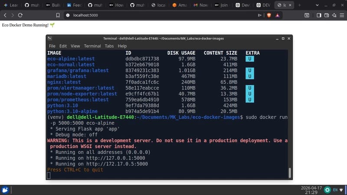This screenshot has width=347, height=195.
Task: View site information icon beside localhost:5000
Action: [x=68, y=15]
